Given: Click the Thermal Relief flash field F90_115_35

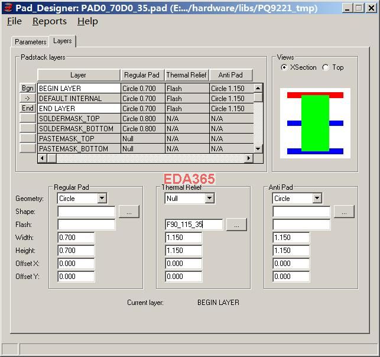Looking at the screenshot, I should (194, 225).
